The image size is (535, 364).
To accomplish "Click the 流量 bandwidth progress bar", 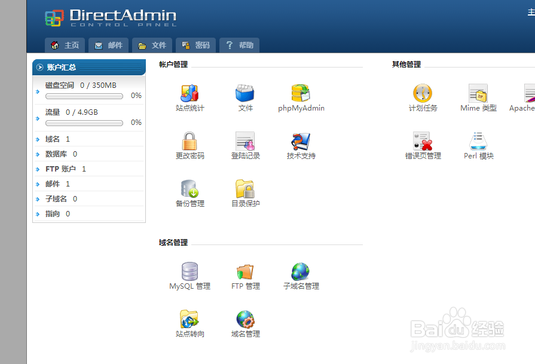I will (84, 123).
